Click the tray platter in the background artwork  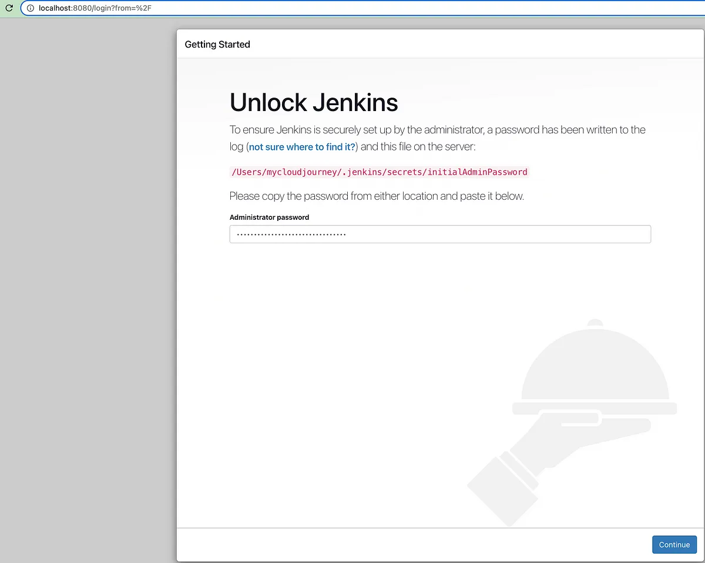593,407
